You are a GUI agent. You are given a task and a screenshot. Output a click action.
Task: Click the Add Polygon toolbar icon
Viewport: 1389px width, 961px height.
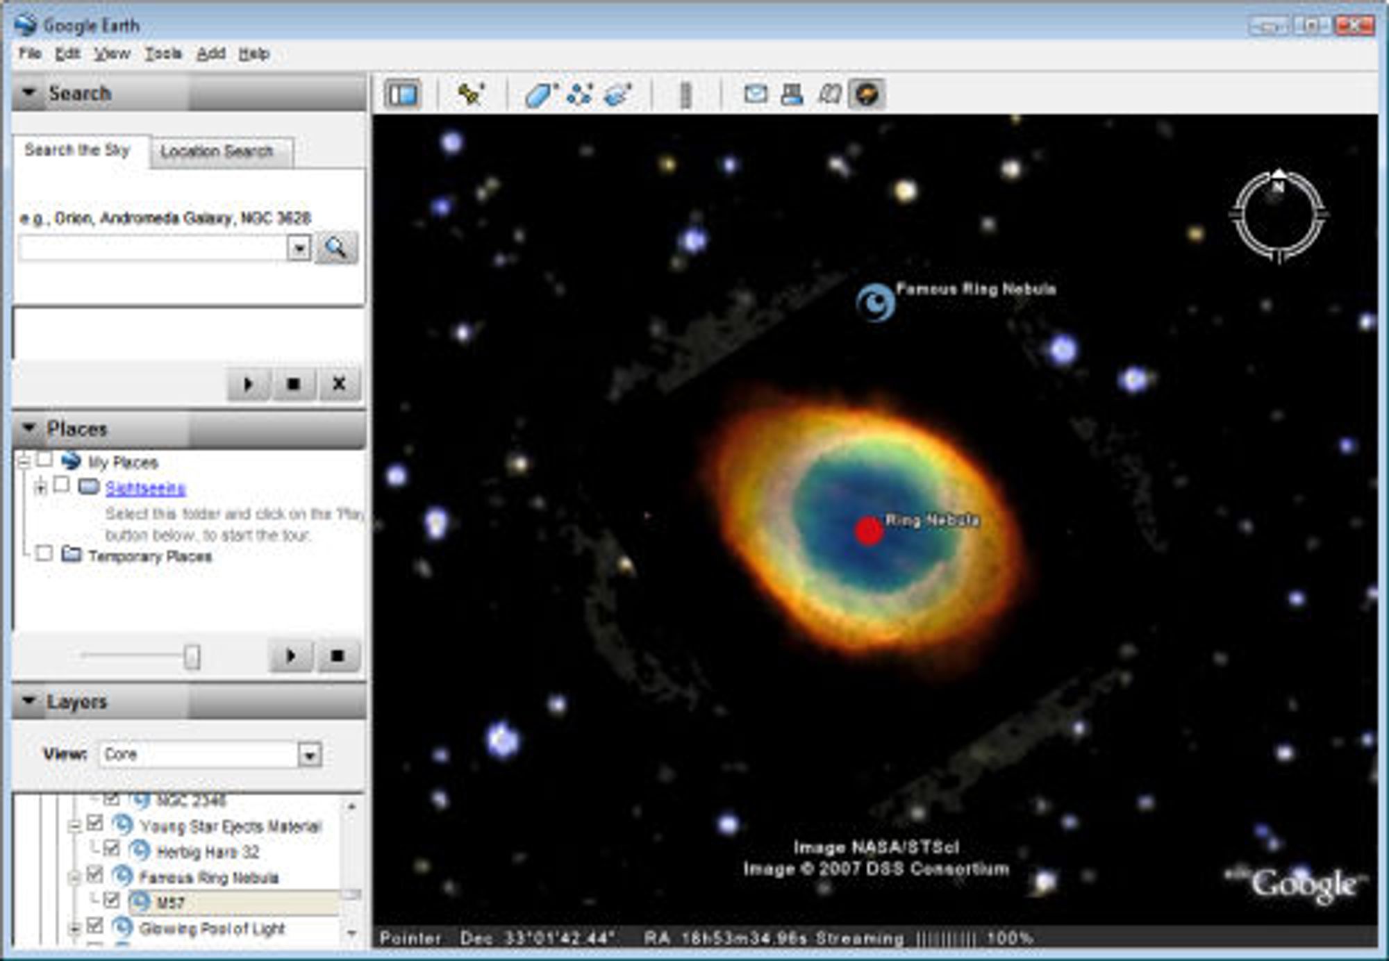point(540,94)
